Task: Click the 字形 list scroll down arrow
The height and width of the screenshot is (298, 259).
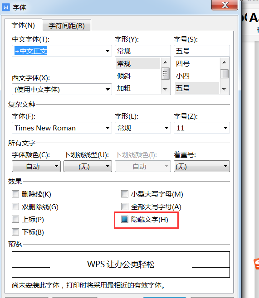Action: click(165, 89)
